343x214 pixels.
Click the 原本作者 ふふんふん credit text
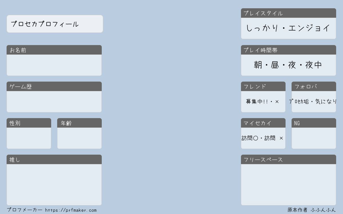pyautogui.click(x=312, y=210)
